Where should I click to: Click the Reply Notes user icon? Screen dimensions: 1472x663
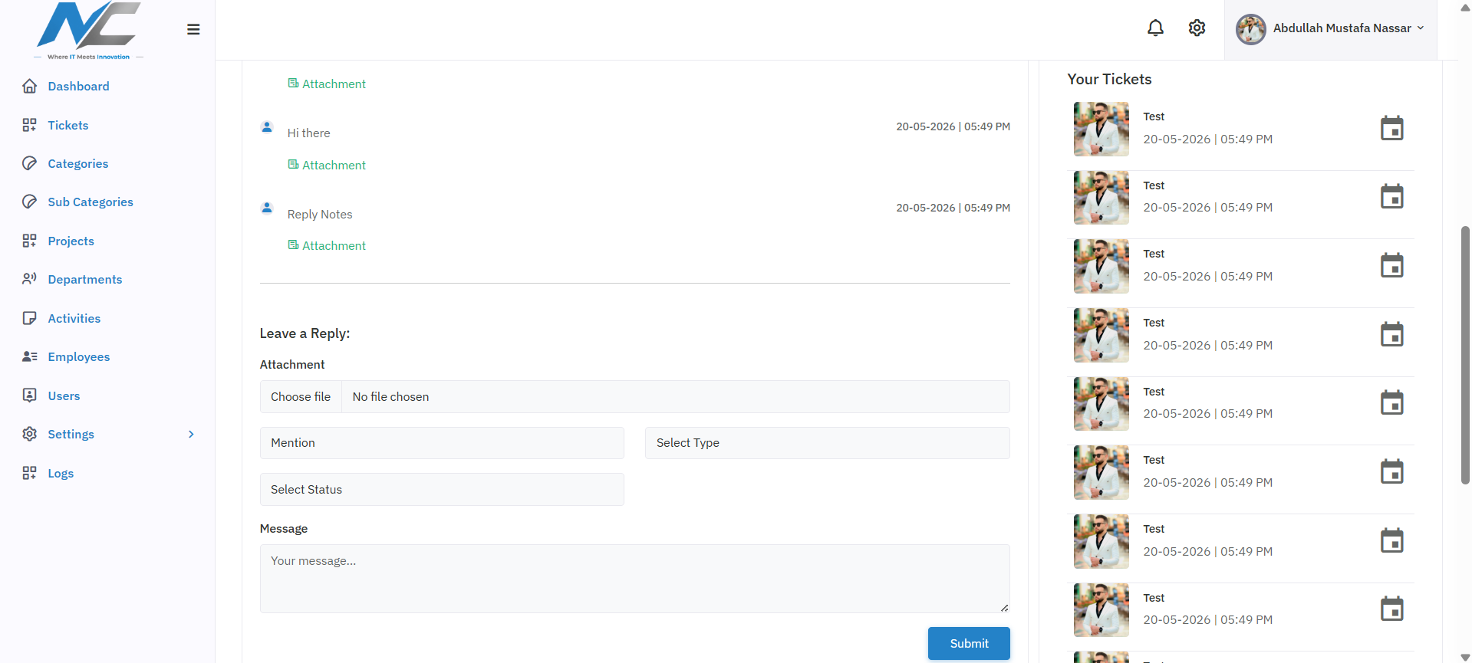[267, 208]
